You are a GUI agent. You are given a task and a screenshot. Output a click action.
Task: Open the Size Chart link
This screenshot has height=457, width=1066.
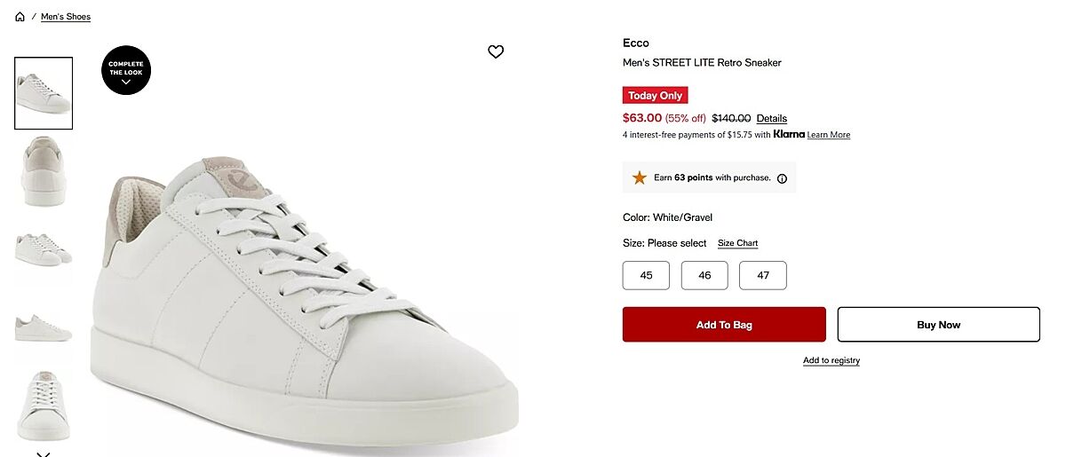[x=737, y=243]
